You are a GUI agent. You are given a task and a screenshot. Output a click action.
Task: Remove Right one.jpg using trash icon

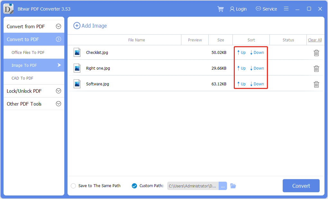(316, 69)
